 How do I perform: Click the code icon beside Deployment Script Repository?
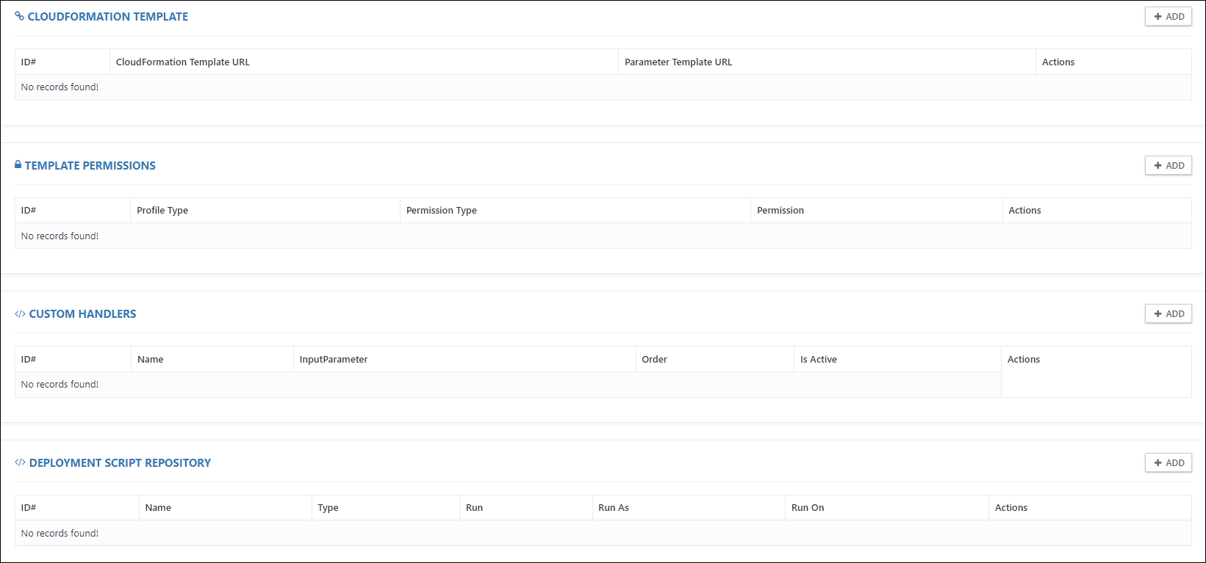coord(20,462)
